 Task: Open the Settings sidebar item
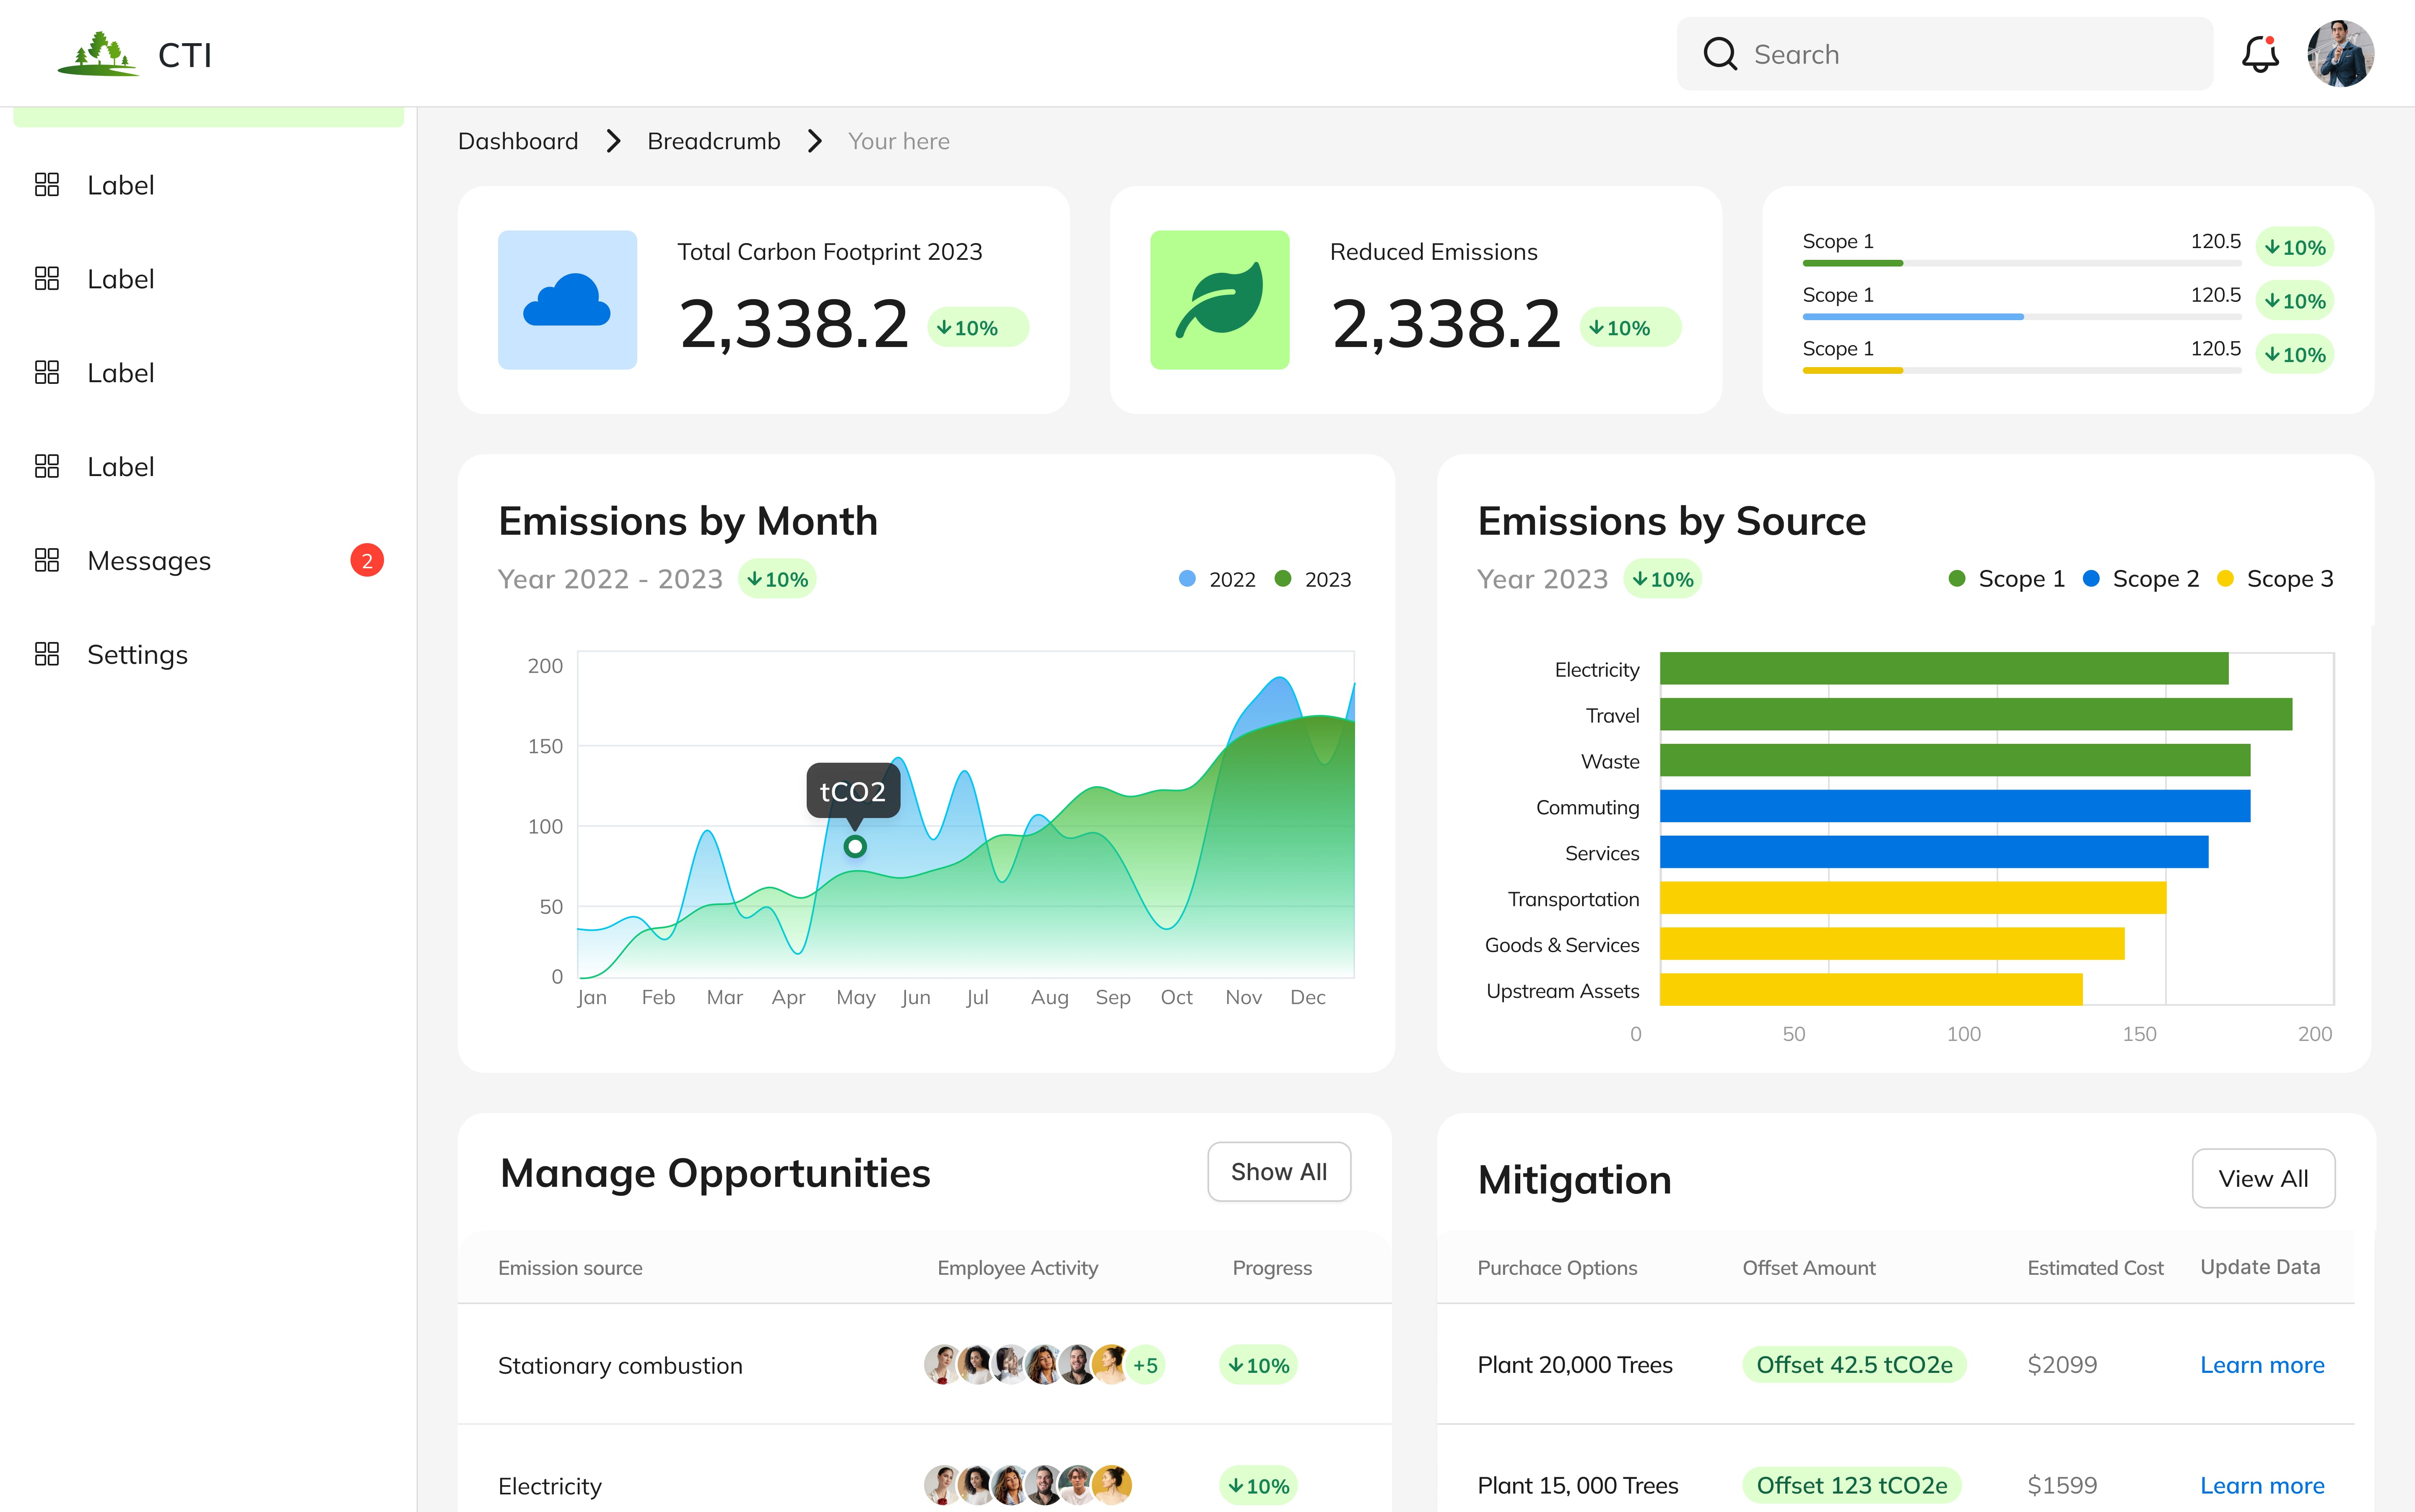[x=208, y=654]
